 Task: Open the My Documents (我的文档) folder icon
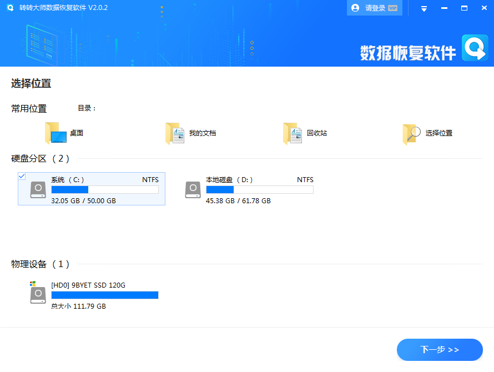175,133
